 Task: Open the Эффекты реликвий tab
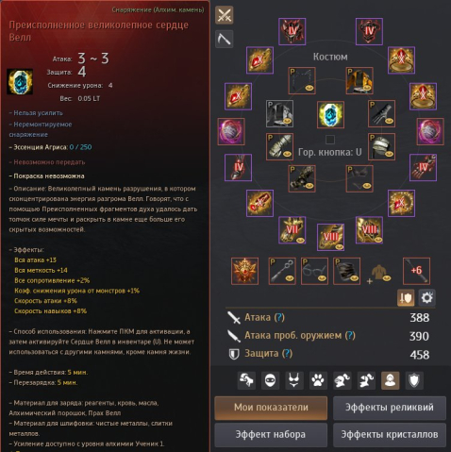point(390,408)
